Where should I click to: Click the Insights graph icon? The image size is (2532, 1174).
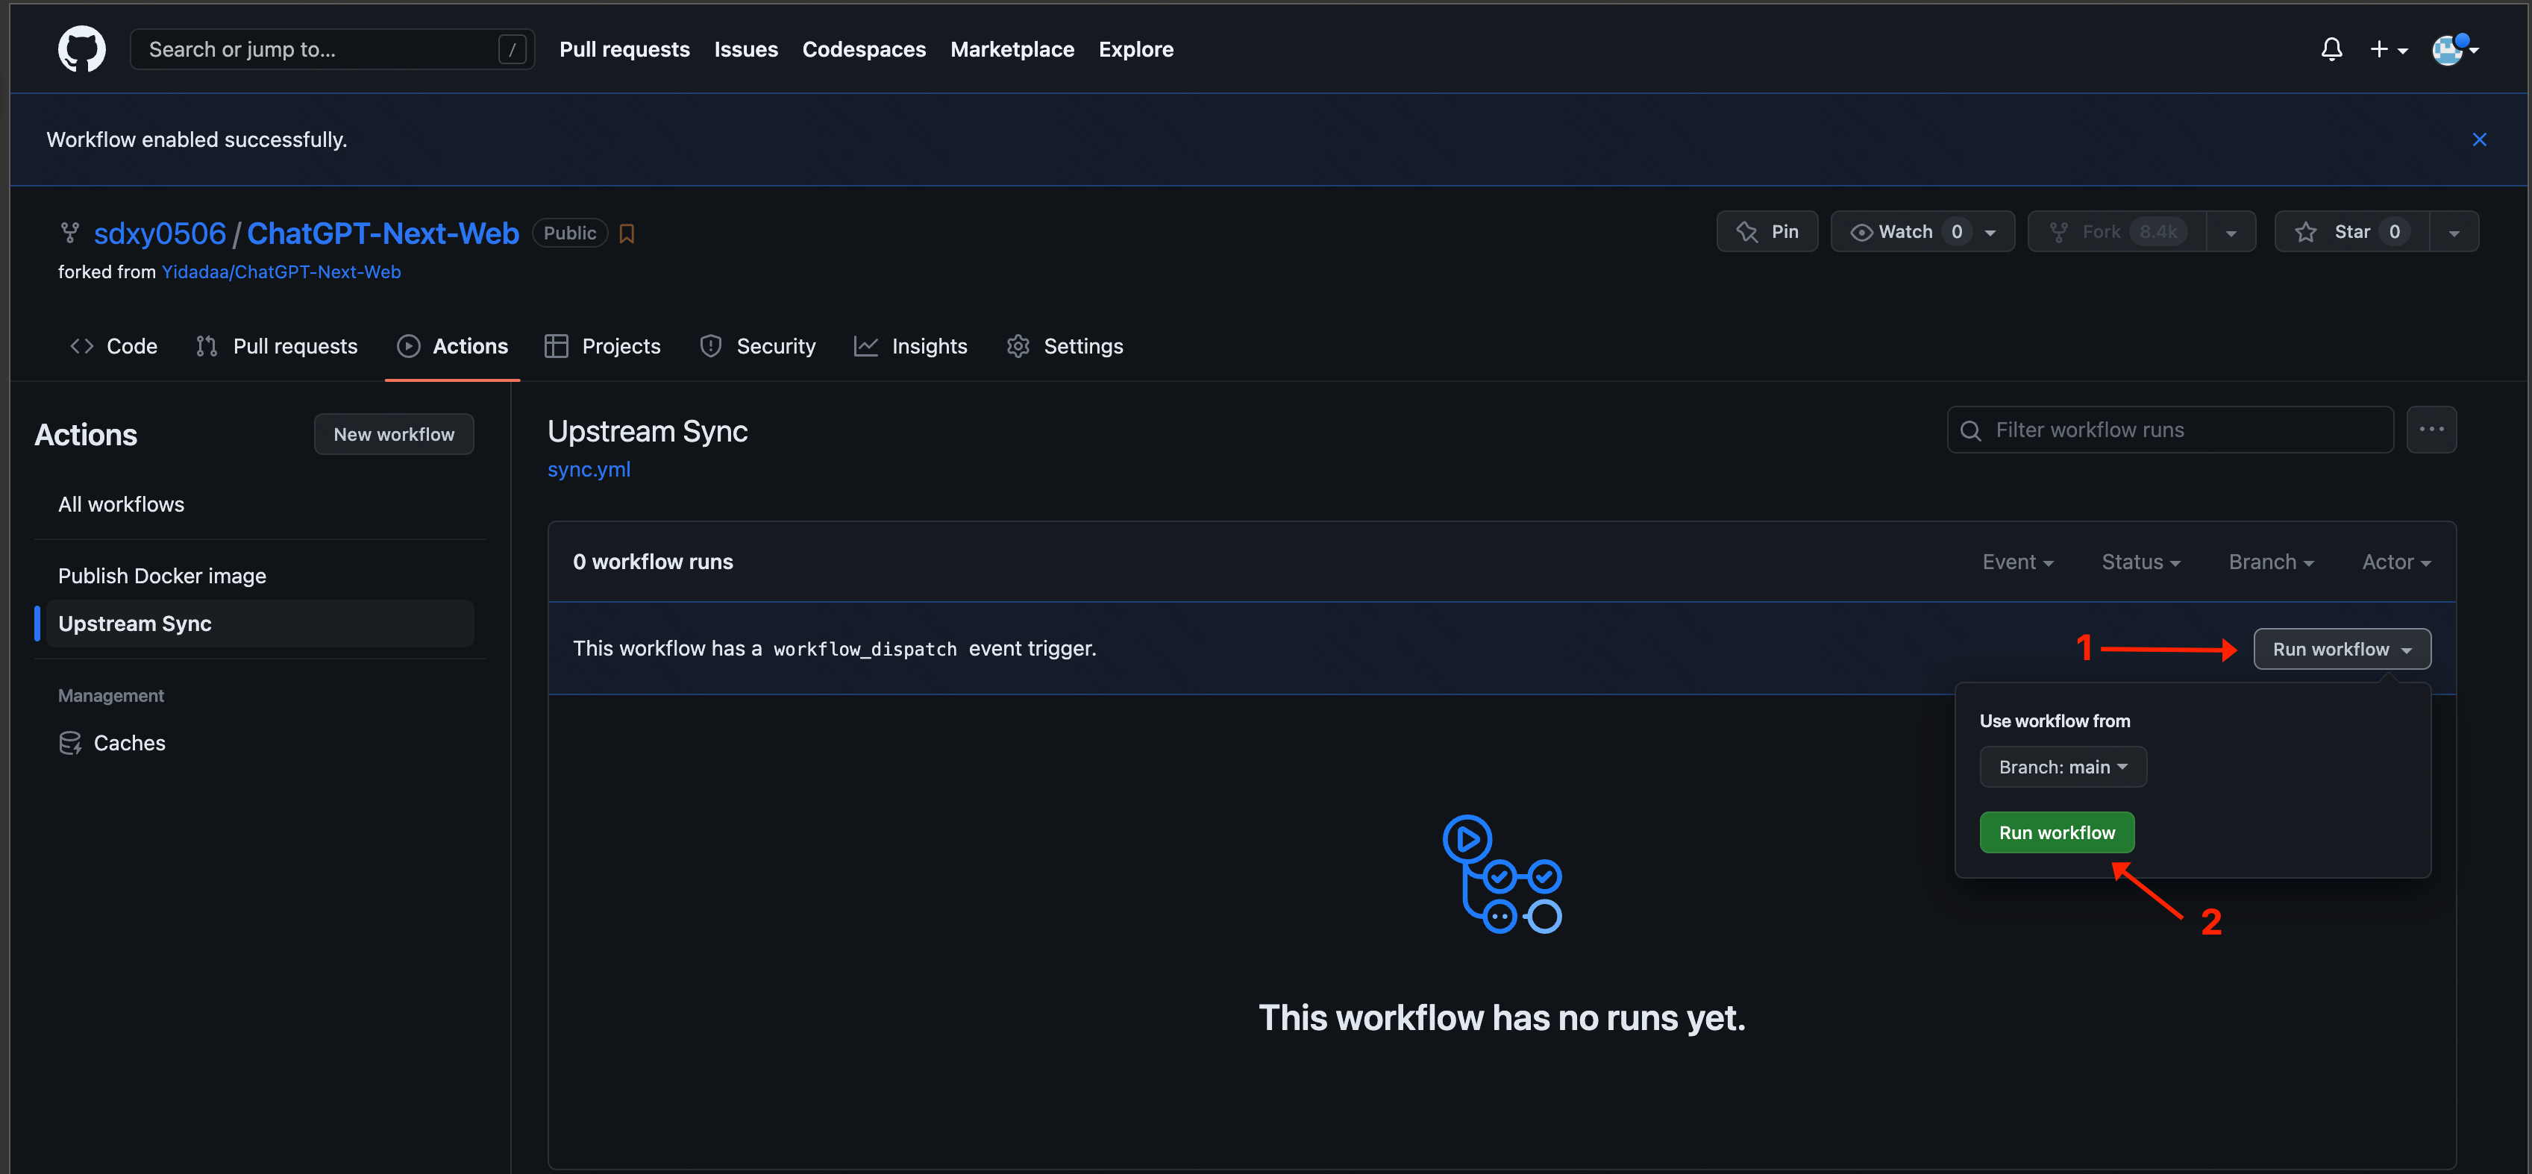[865, 346]
